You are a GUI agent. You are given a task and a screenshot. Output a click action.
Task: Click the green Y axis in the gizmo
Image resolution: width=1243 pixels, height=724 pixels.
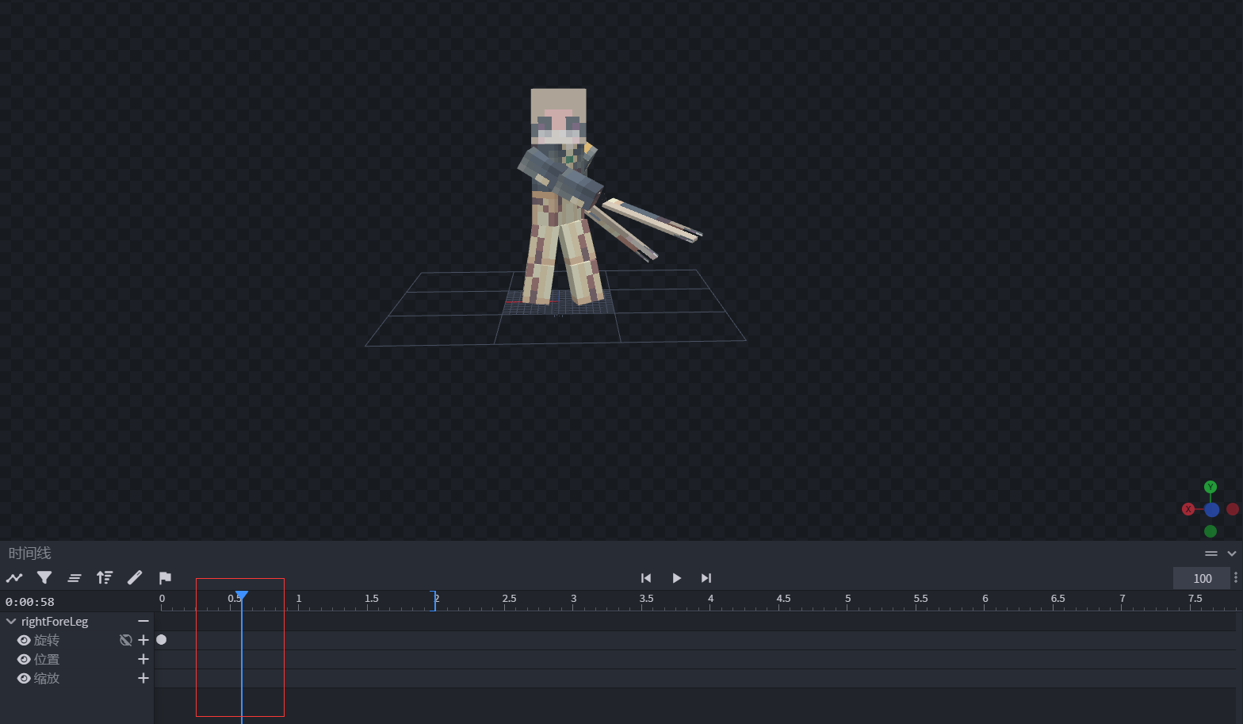click(1210, 487)
